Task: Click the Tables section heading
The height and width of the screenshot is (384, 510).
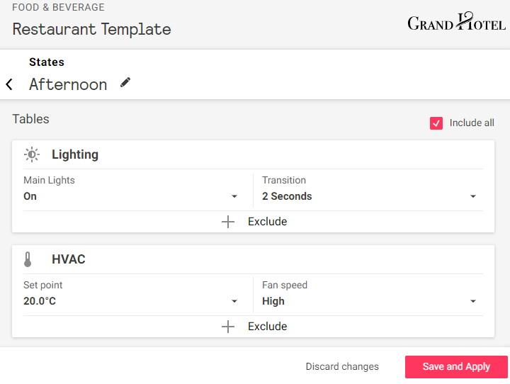Action: pos(31,119)
